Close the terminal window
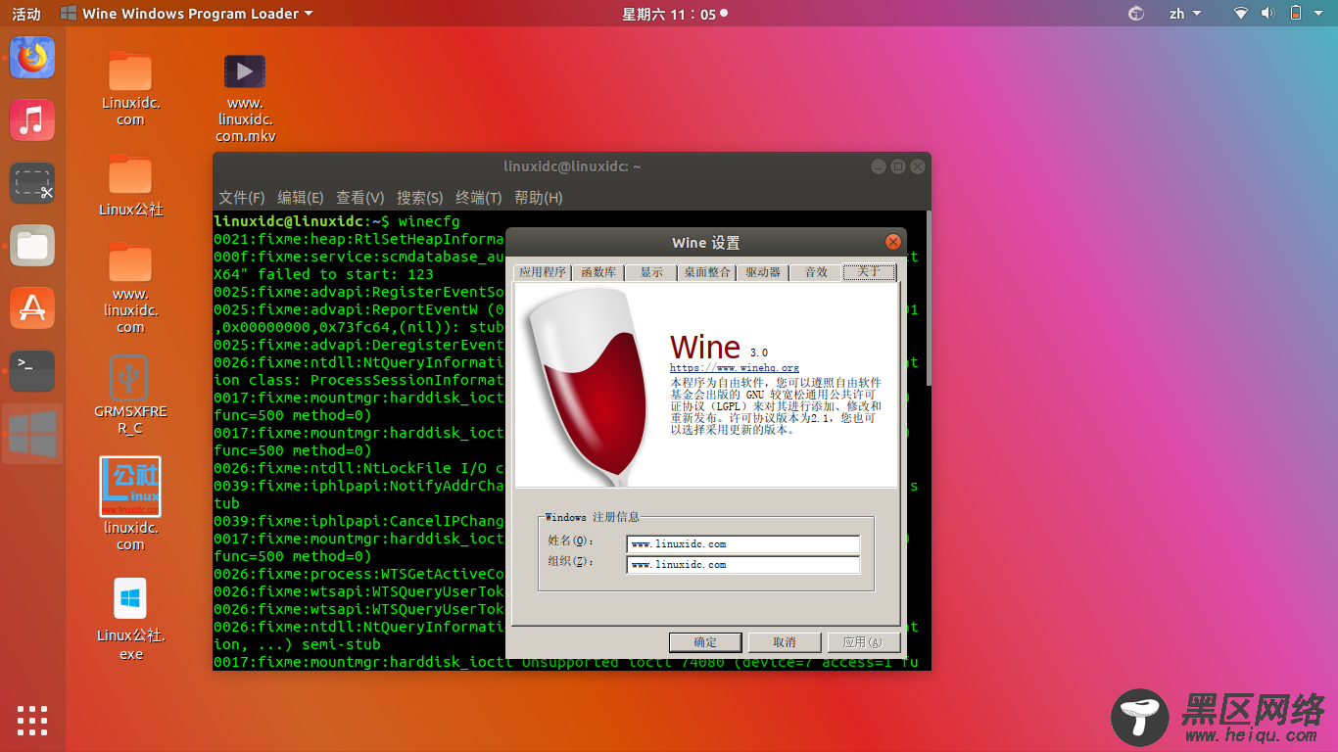 pos(918,166)
